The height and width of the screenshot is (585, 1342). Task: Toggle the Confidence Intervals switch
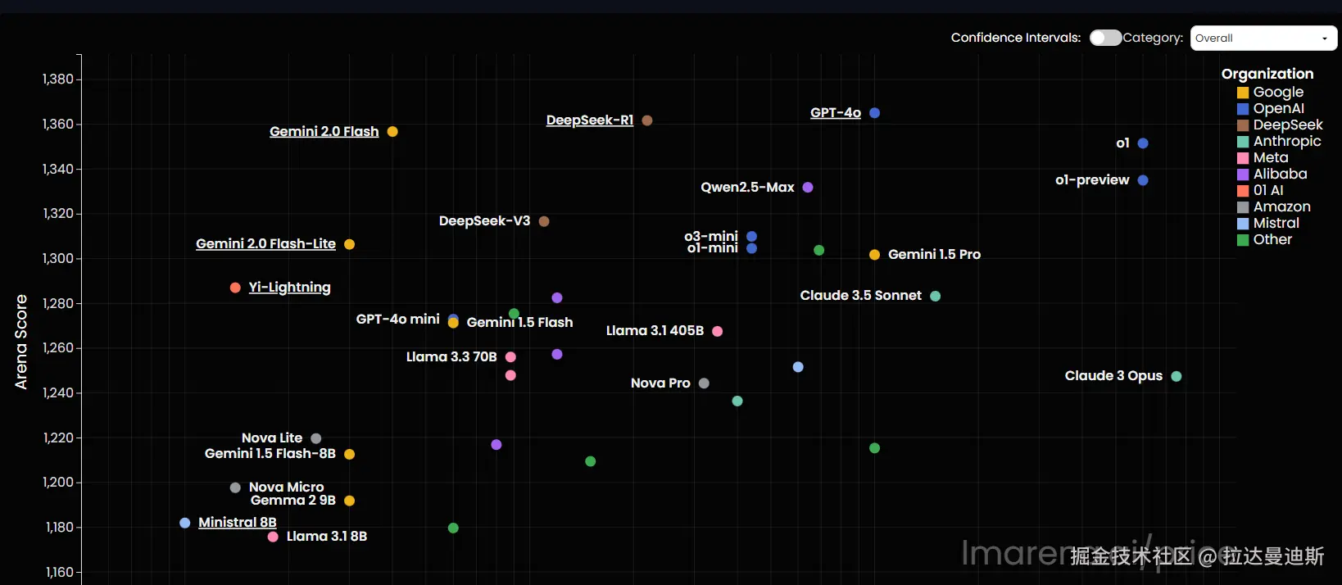(x=1105, y=38)
